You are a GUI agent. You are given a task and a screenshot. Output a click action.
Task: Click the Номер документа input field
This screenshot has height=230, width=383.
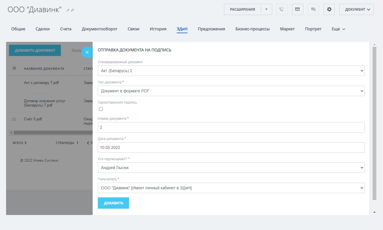click(231, 127)
